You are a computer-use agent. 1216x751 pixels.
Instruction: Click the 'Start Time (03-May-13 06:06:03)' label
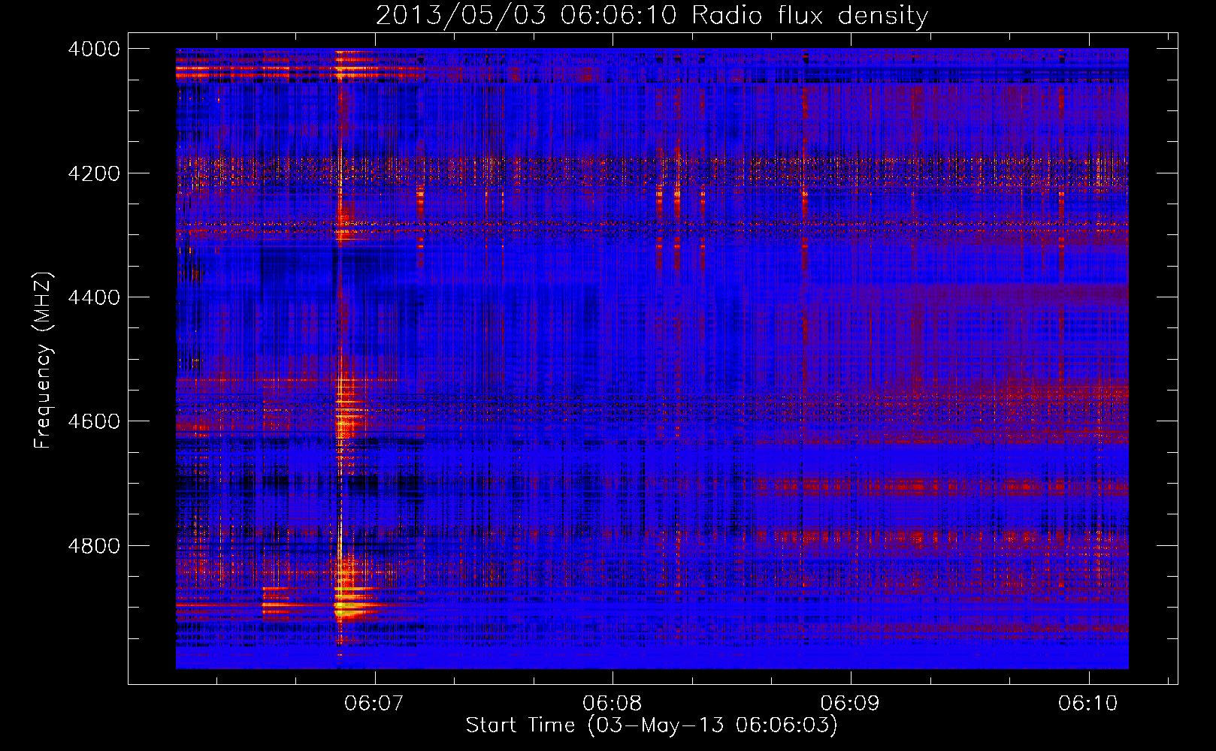[x=652, y=725]
